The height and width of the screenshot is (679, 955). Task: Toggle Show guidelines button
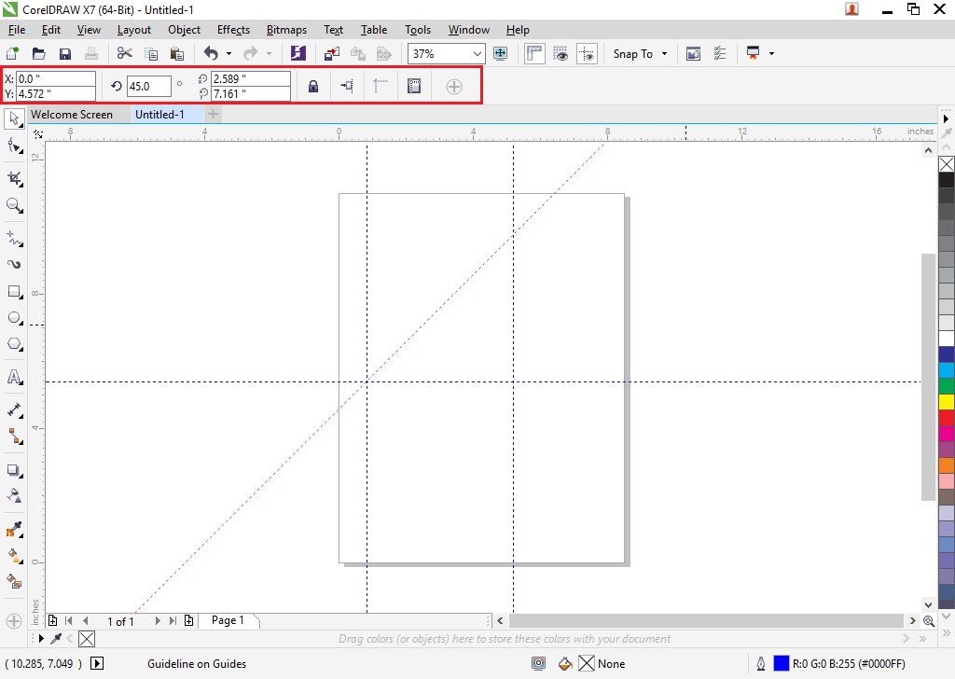pyautogui.click(x=588, y=53)
